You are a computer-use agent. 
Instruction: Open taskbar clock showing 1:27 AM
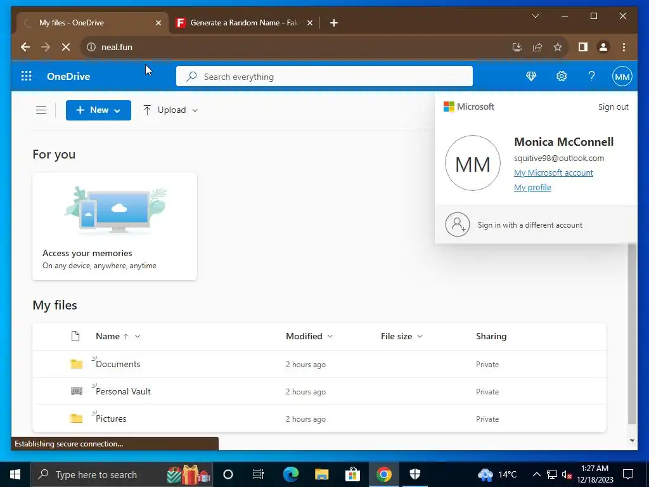[x=594, y=474]
